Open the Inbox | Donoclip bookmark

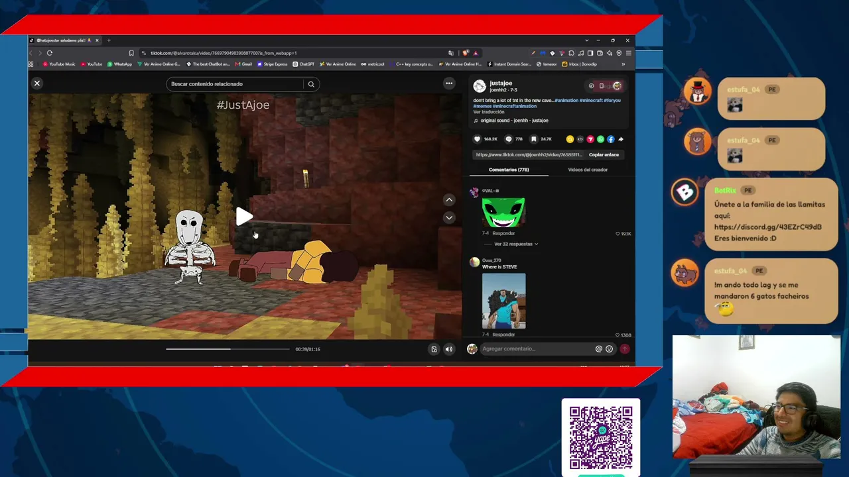[579, 64]
